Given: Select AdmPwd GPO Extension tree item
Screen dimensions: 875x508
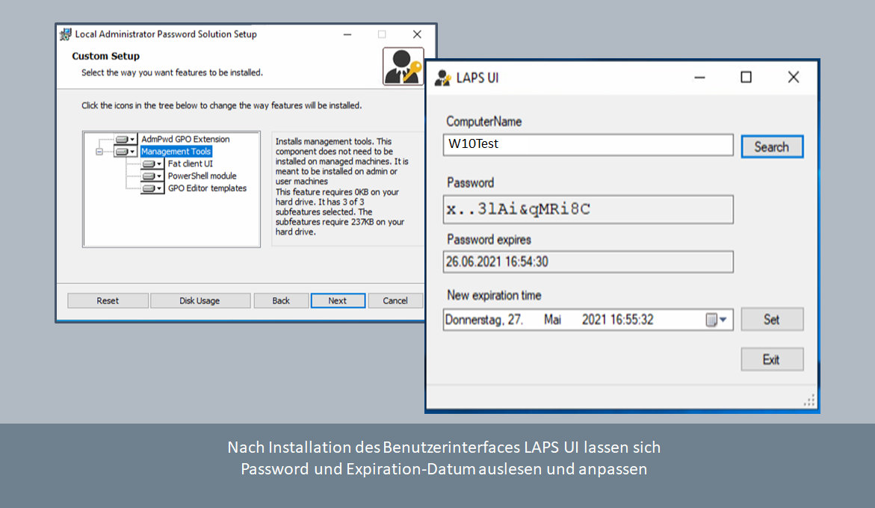Looking at the screenshot, I should point(185,140).
